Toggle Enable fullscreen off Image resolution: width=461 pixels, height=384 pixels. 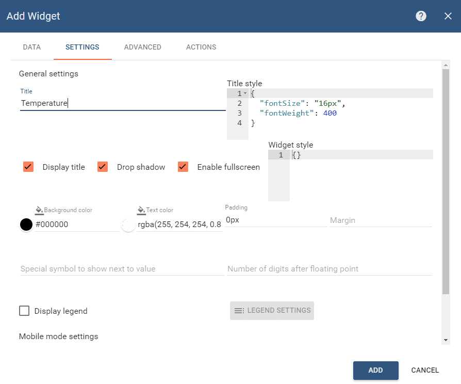[183, 167]
